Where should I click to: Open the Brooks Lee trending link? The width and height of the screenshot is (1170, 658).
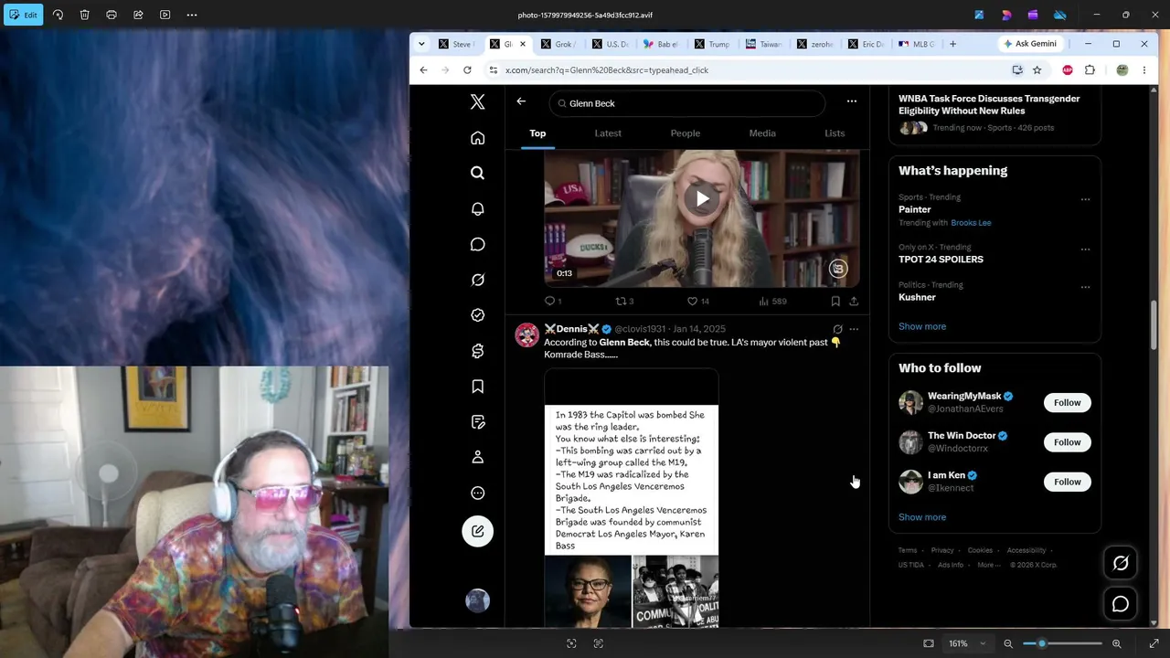coord(971,223)
